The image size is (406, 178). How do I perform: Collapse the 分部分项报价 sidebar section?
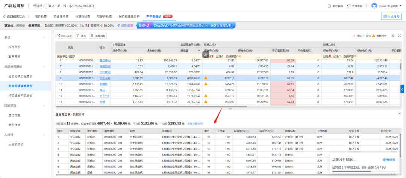tap(44, 66)
